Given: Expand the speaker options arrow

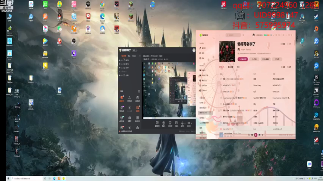Looking at the screenshot, I should pos(191,123).
